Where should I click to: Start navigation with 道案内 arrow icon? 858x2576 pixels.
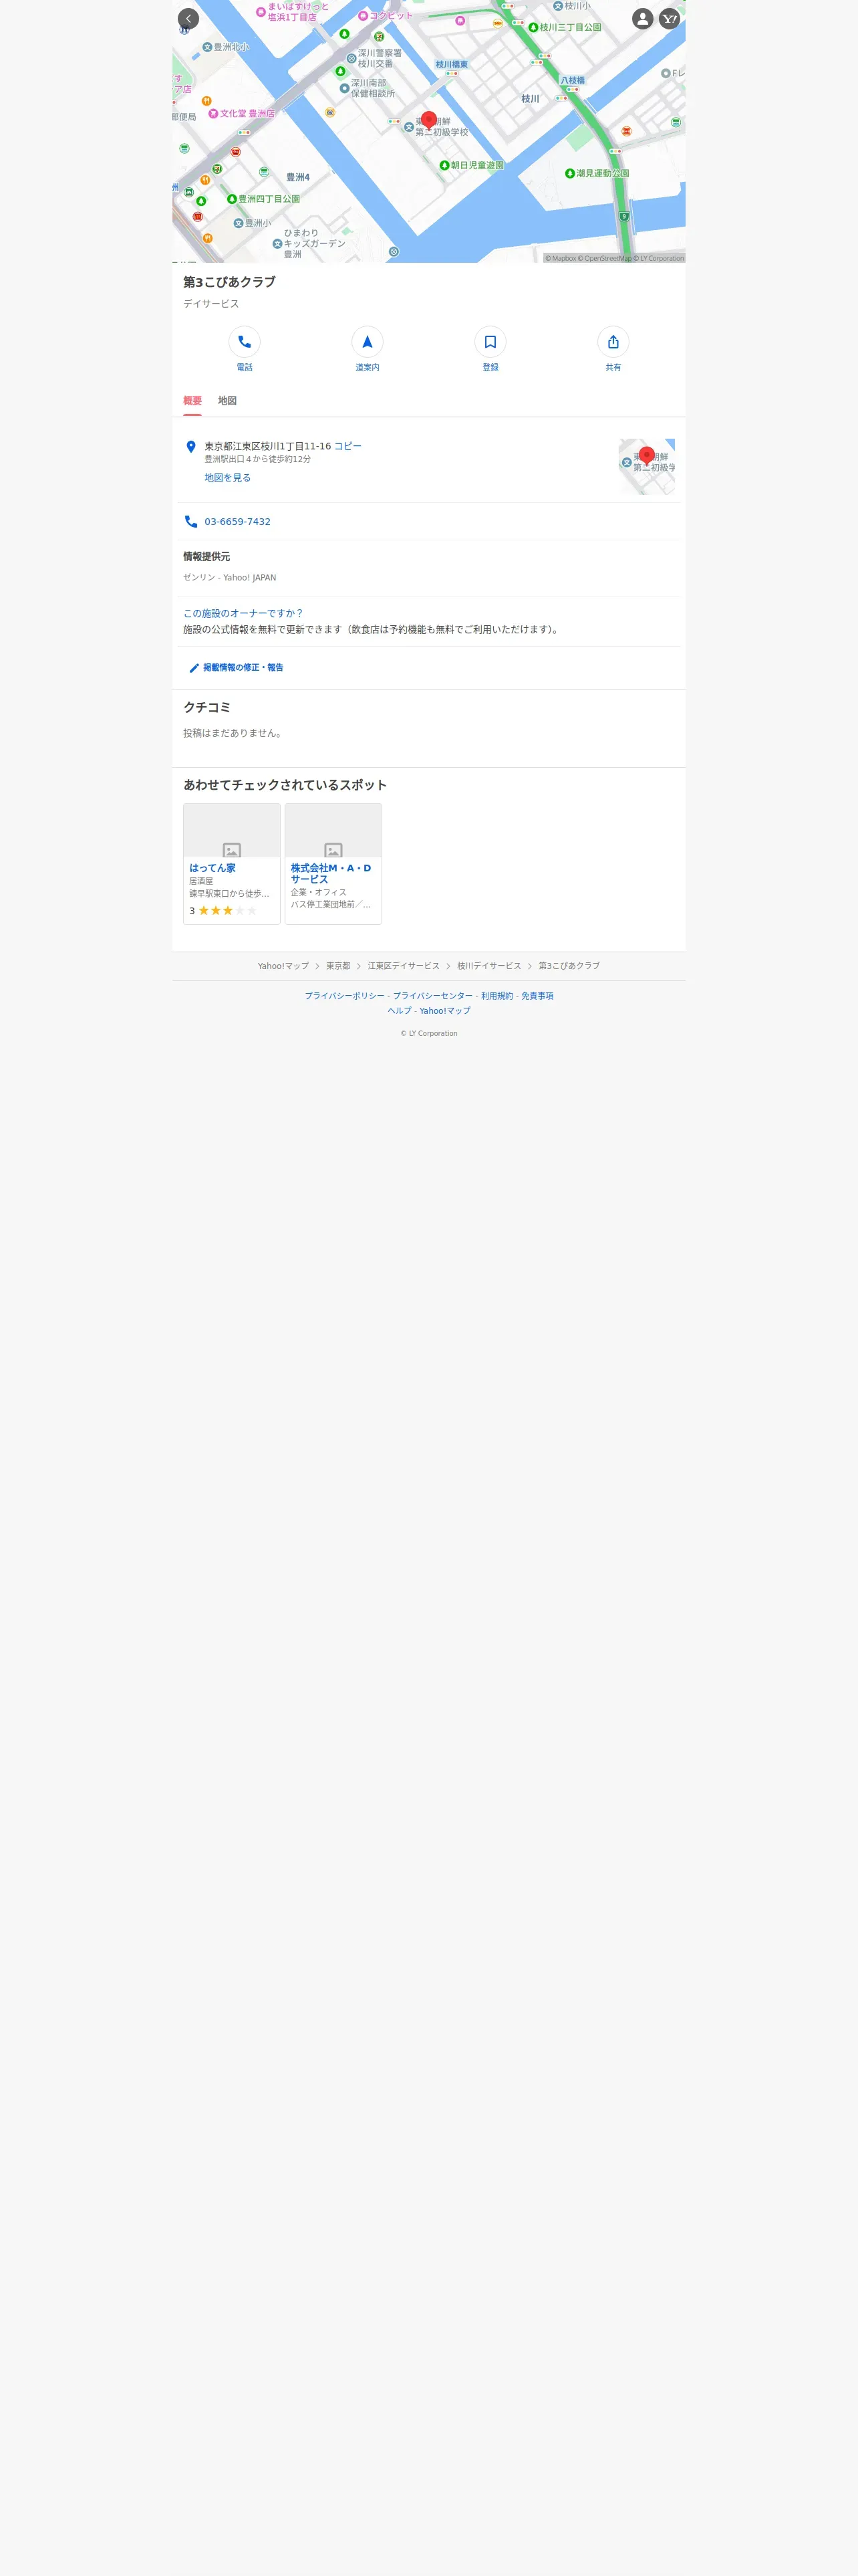(x=367, y=342)
